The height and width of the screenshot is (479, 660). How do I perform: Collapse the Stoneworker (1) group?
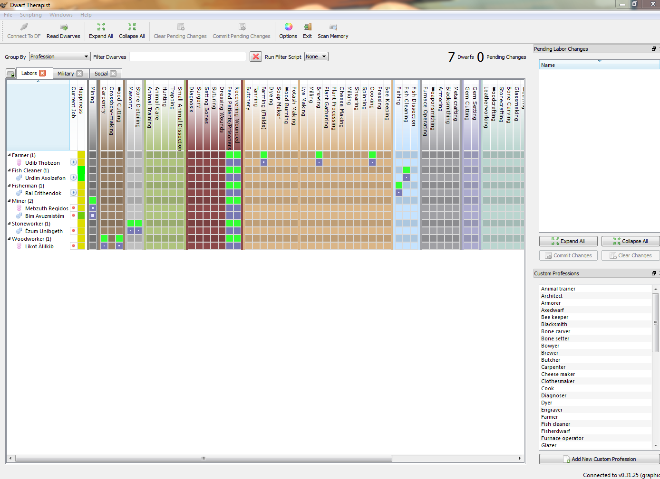tap(9, 223)
